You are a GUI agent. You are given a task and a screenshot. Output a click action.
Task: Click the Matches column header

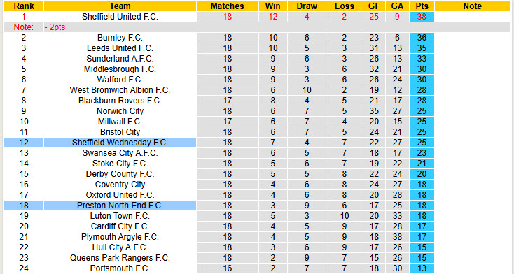[227, 6]
